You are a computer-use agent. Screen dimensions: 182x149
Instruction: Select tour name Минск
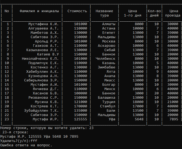(110, 89)
